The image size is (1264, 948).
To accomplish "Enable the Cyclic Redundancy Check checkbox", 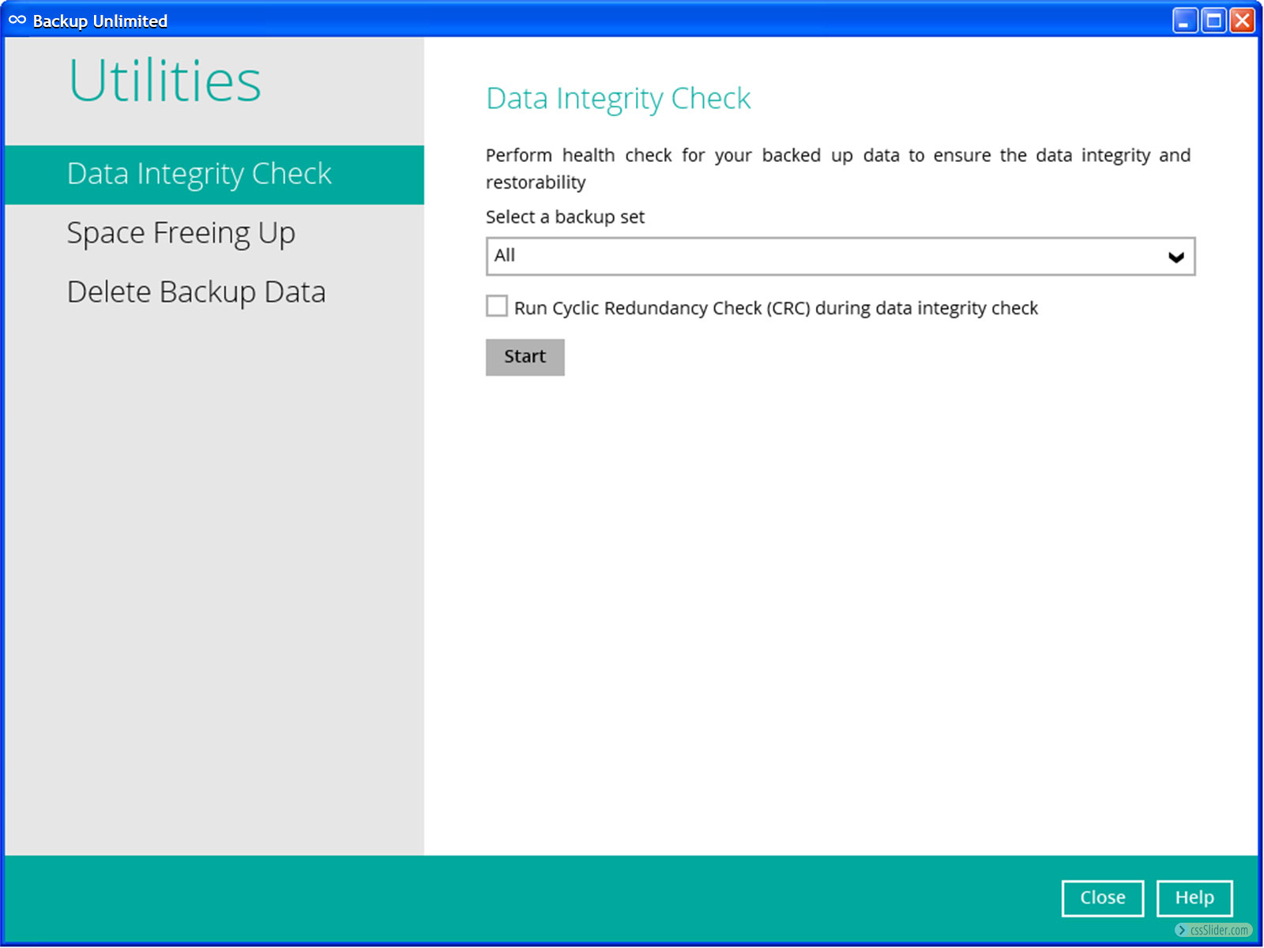I will click(x=497, y=307).
